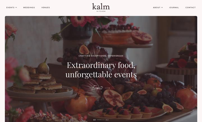This screenshot has height=122, width=202.
Task: Expand the About dropdown chevron
Action: pyautogui.click(x=162, y=8)
